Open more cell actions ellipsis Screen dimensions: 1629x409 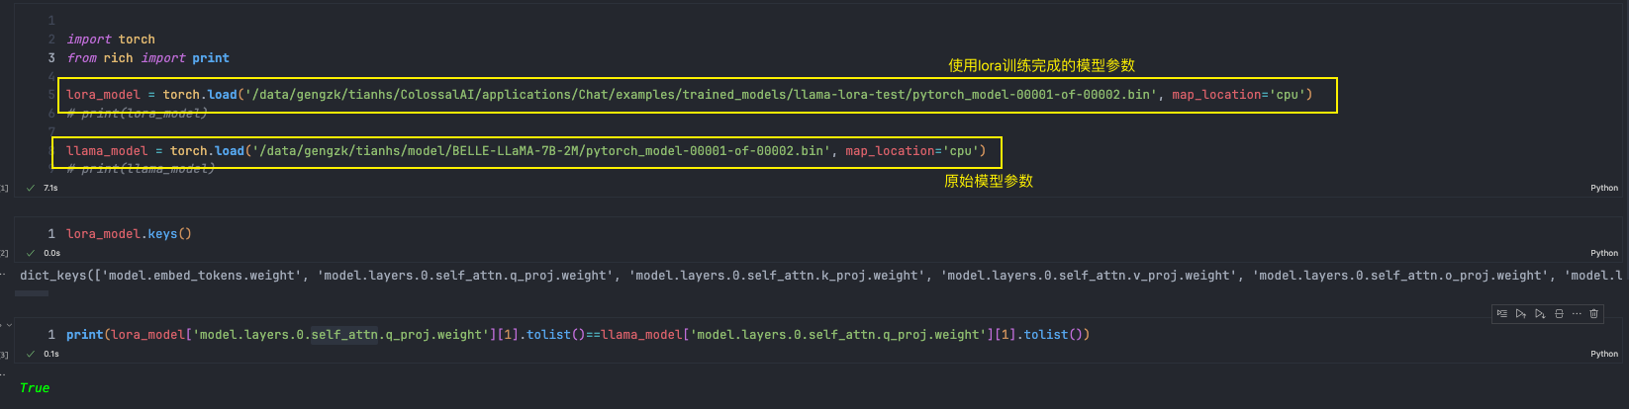coord(1577,313)
